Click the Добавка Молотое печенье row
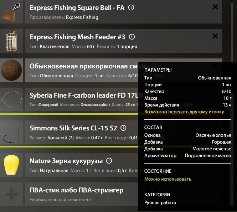Image resolution: width=237 pixels, height=212 pixels. click(x=188, y=149)
